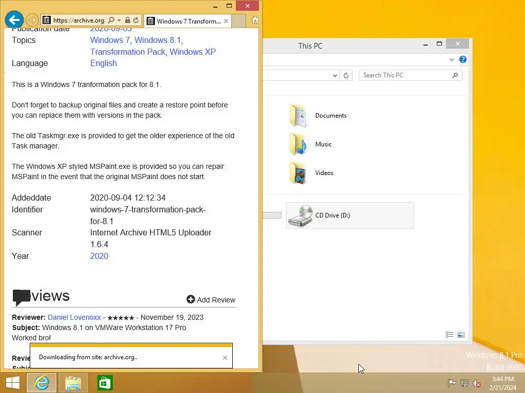Open the Documents folder in This PC
The image size is (525, 393).
[318, 116]
